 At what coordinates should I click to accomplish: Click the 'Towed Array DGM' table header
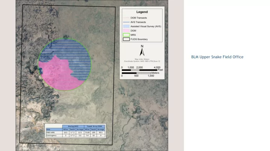pos(94,126)
